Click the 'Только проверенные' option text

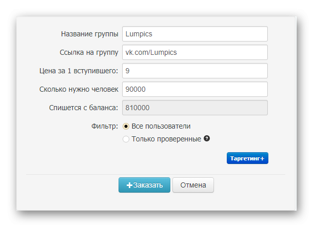(x=166, y=139)
